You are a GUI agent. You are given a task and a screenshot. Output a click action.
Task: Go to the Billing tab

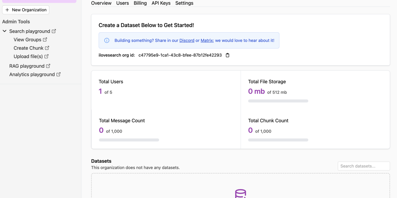pyautogui.click(x=140, y=3)
